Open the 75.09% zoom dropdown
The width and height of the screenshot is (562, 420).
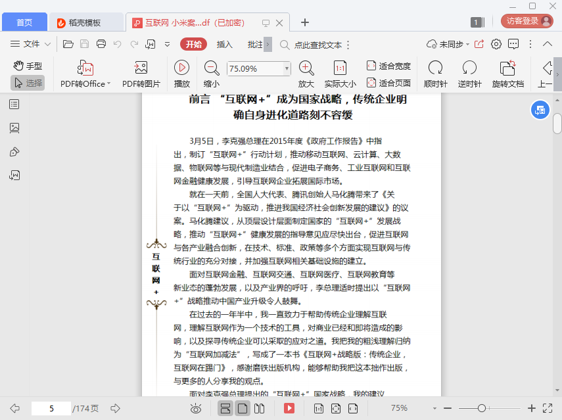tap(287, 68)
